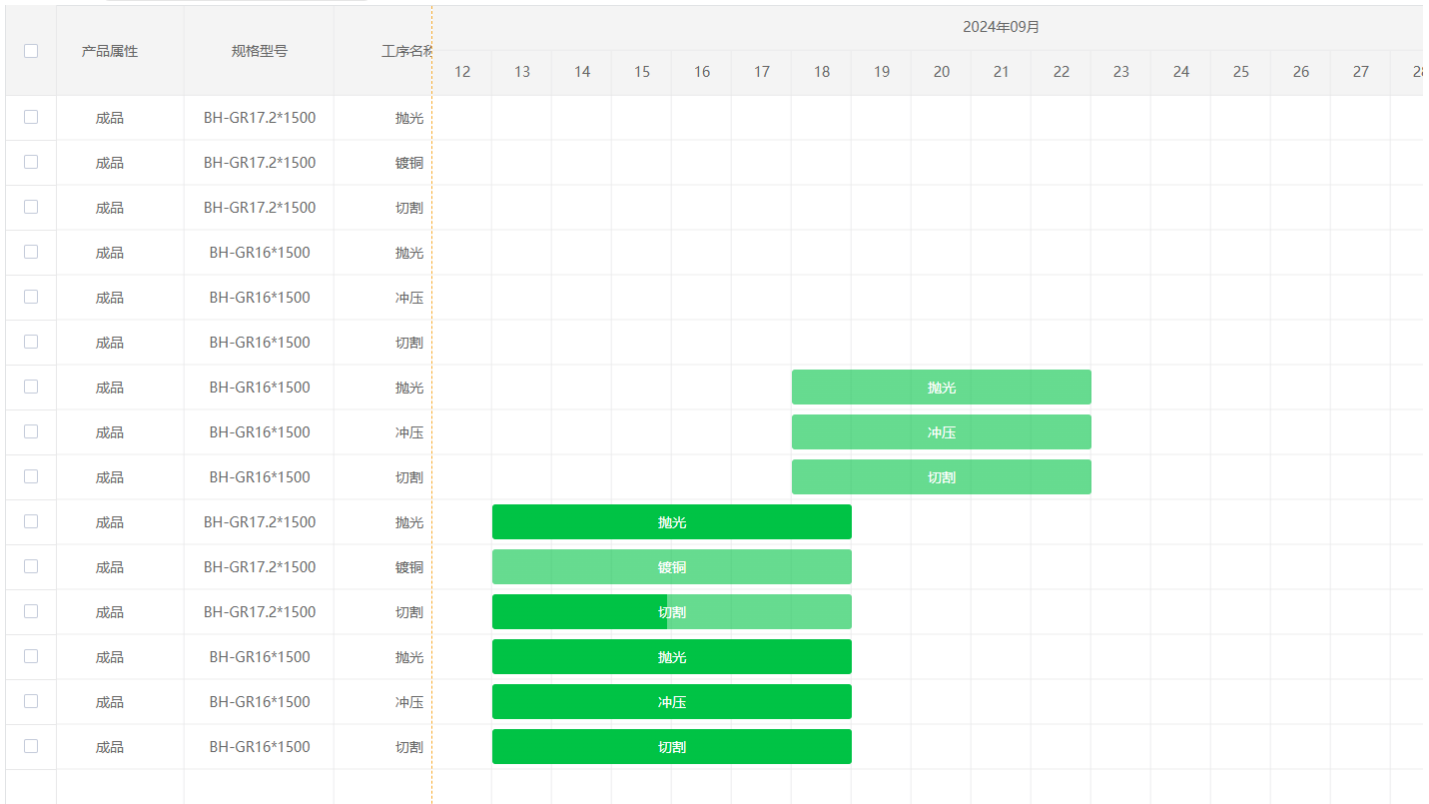This screenshot has width=1429, height=804.
Task: Tick the checkbox beside the second-row 镀铜 entry
Action: [x=31, y=162]
